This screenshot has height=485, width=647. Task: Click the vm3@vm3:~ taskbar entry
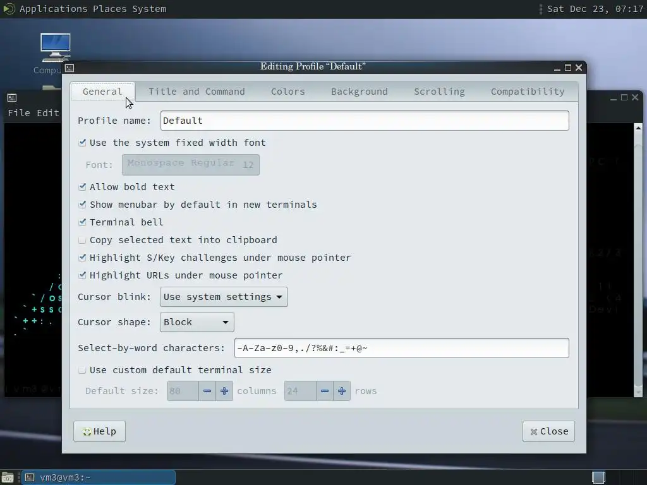click(x=98, y=477)
